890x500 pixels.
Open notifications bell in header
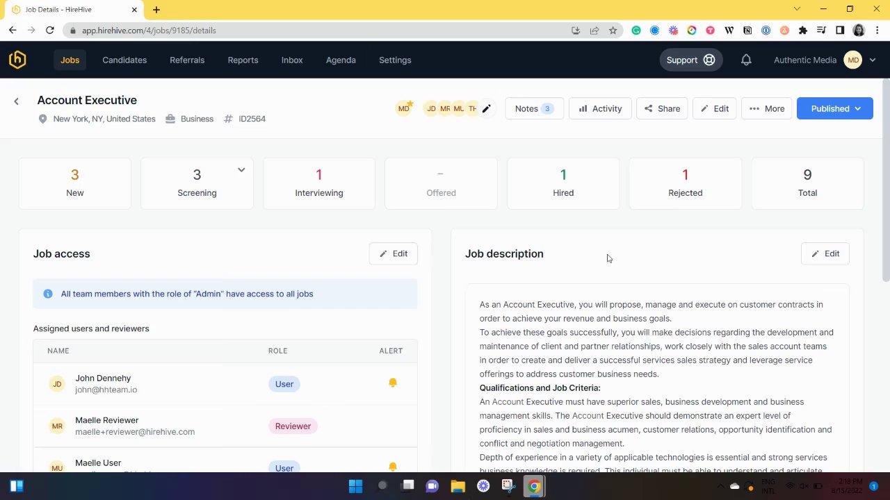pos(746,60)
